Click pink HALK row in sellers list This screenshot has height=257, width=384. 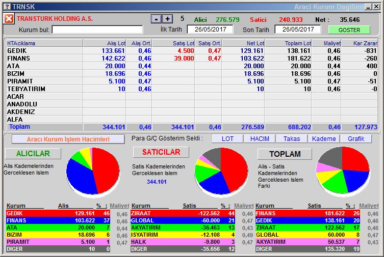click(183, 242)
